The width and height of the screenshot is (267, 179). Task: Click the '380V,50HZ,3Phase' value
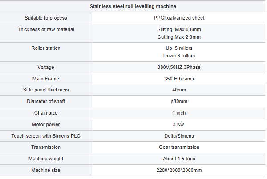179,67
